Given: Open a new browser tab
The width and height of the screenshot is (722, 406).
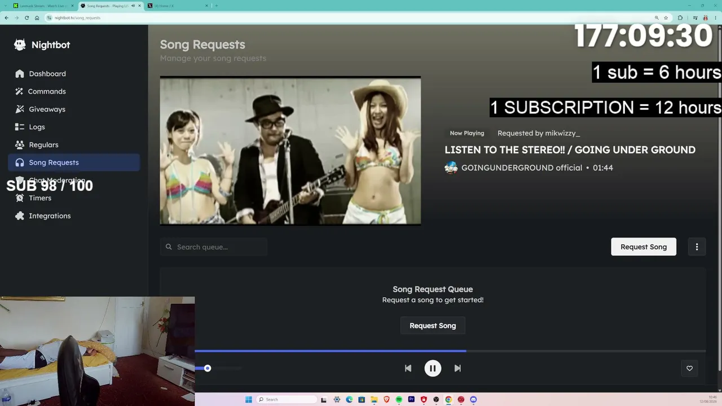Looking at the screenshot, I should (x=217, y=6).
